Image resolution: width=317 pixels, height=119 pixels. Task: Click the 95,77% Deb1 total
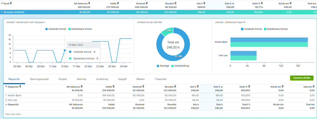tap(259, 7)
